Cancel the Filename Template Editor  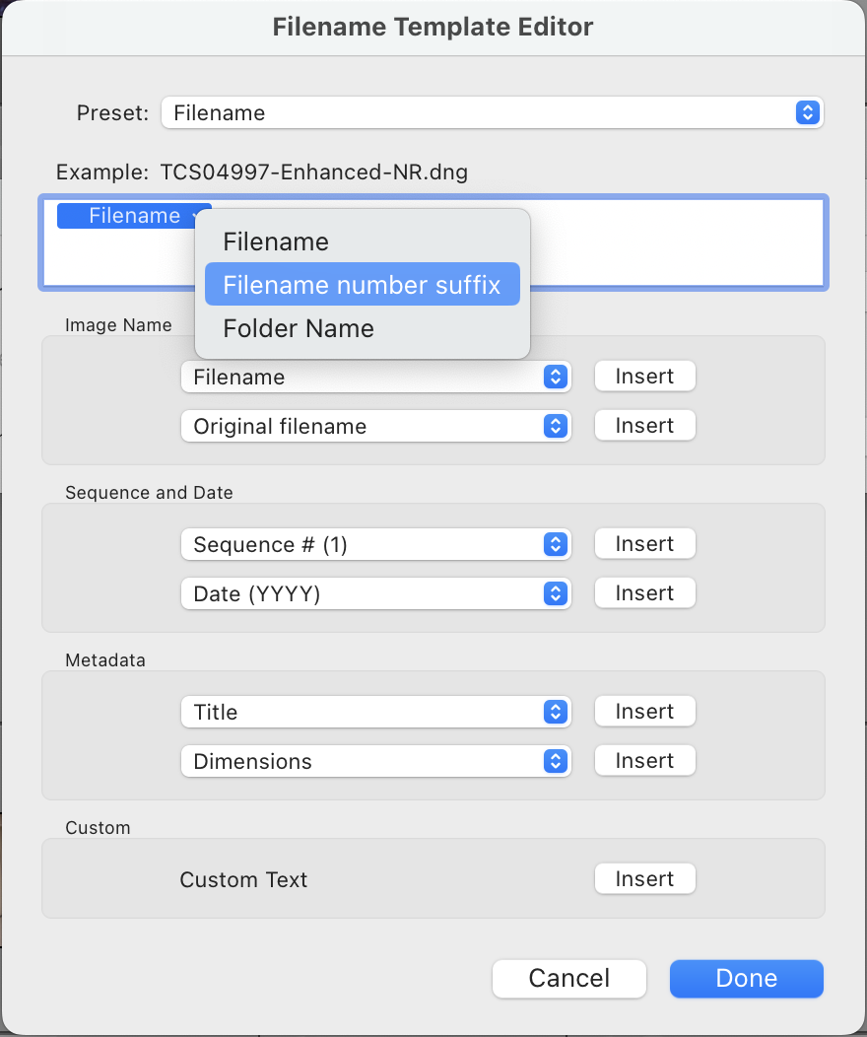point(568,978)
